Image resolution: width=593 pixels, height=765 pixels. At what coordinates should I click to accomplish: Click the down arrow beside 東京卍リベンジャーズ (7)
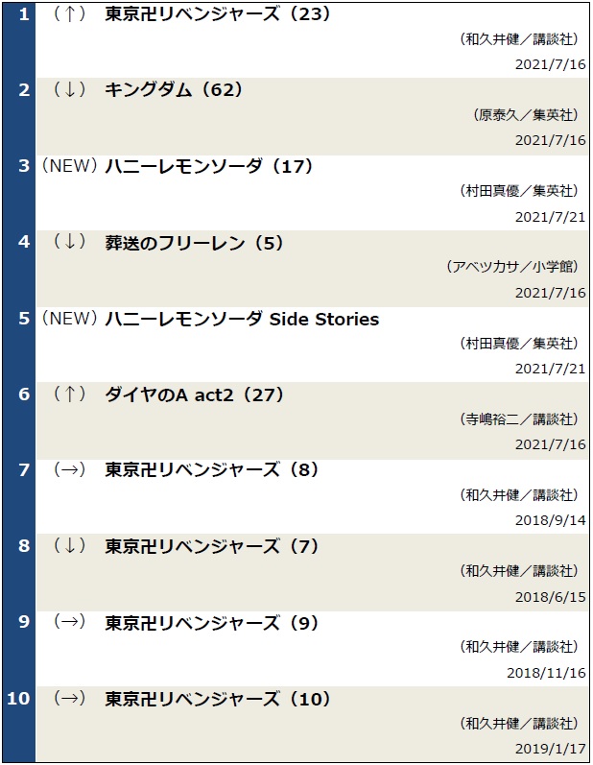point(70,545)
